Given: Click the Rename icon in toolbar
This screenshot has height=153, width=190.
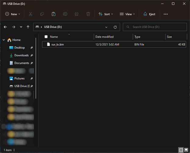Looking at the screenshot, I should pos(65,14).
